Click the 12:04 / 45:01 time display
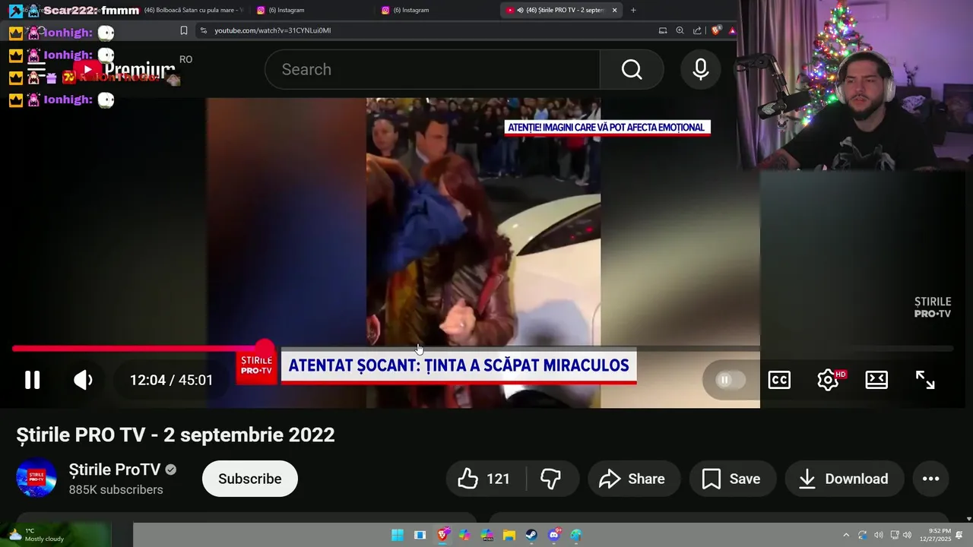The height and width of the screenshot is (547, 973). pyautogui.click(x=172, y=380)
